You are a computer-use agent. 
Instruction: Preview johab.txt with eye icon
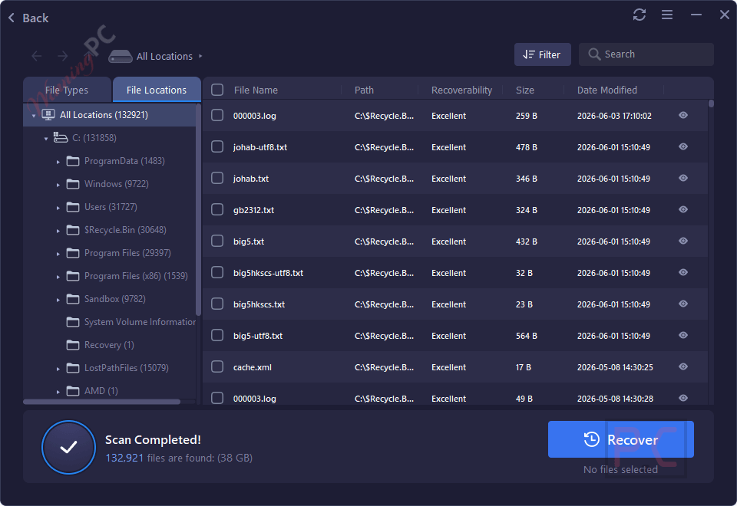tap(683, 178)
